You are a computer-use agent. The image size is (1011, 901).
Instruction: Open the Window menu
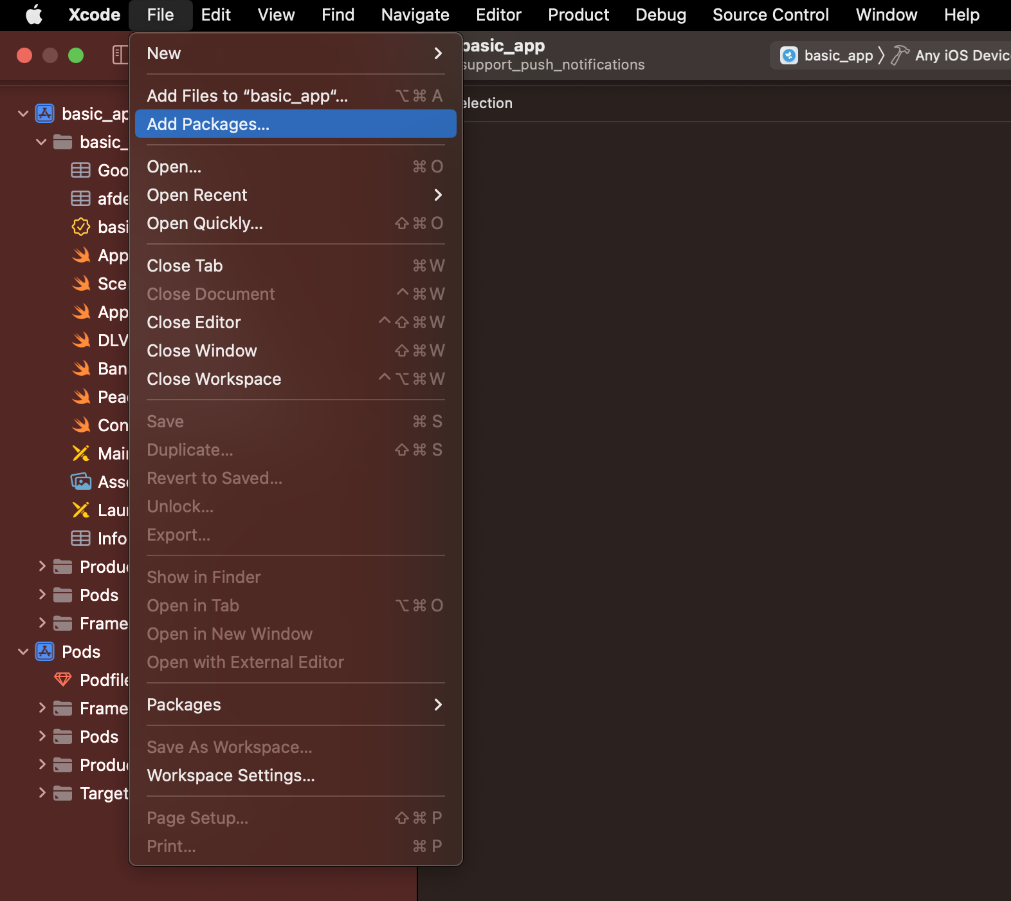point(887,15)
